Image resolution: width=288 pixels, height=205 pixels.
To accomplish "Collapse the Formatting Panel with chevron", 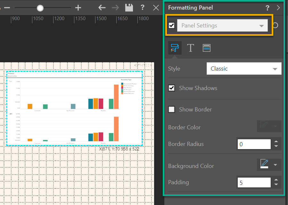I will pos(278,8).
